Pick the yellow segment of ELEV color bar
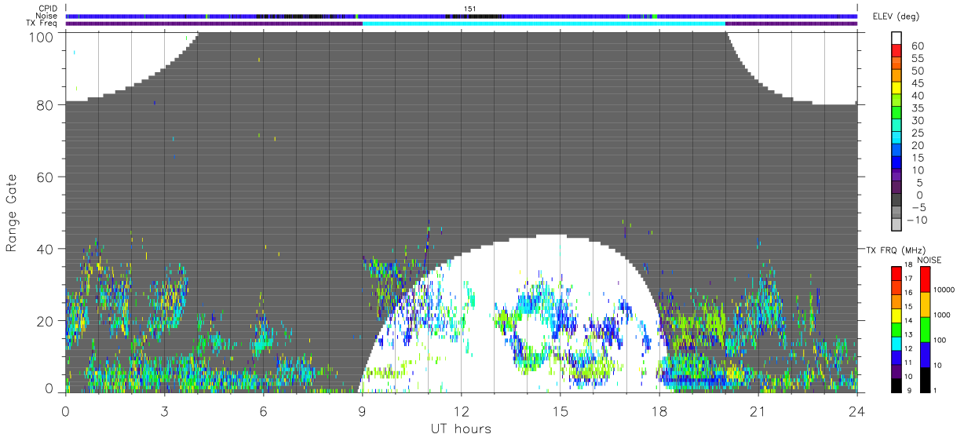Screen dimensions: 964x445 tap(898, 88)
